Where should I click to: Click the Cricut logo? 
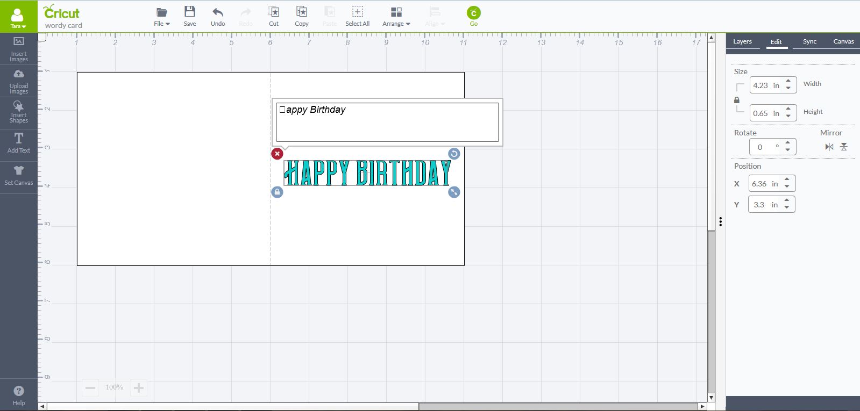coord(62,12)
